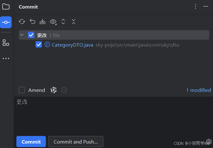Click the Commit button
The height and width of the screenshot is (148, 213).
click(31, 141)
